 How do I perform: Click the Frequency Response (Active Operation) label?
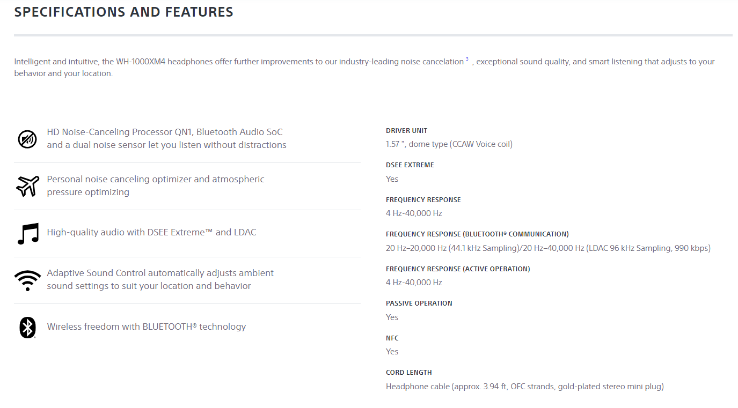point(458,269)
